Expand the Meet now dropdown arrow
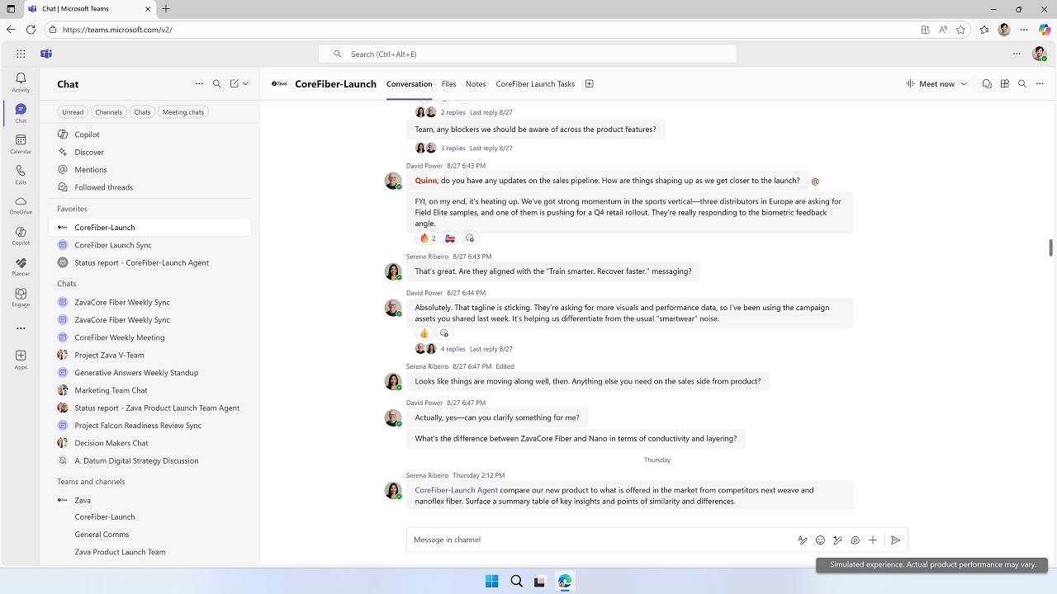 tap(964, 83)
